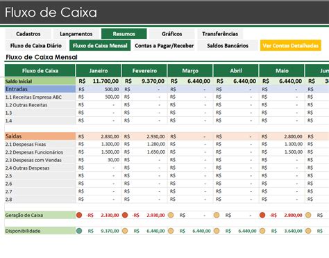This screenshot has width=329, height=258.
Task: Select Fevereiro Despesas Funcionários value 1.650,00
Action: [156, 152]
